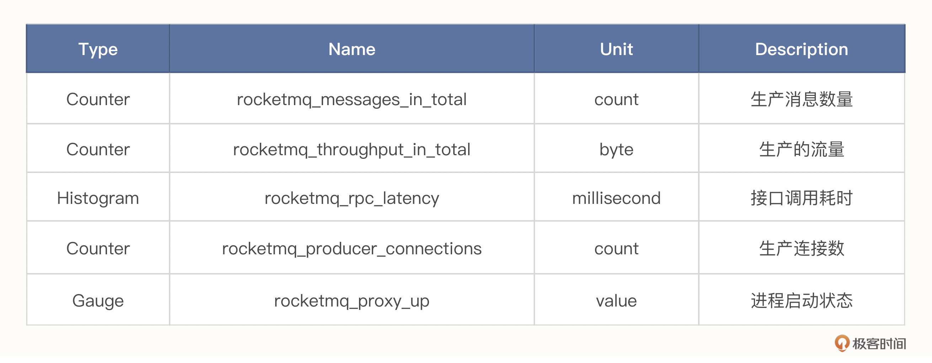The width and height of the screenshot is (932, 363).
Task: Click the 极客时间 watermark text
Action: [879, 344]
